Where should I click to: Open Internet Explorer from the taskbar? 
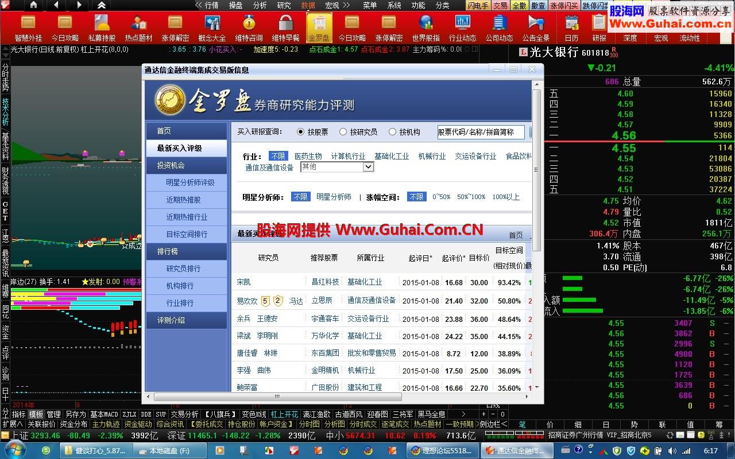click(x=46, y=450)
